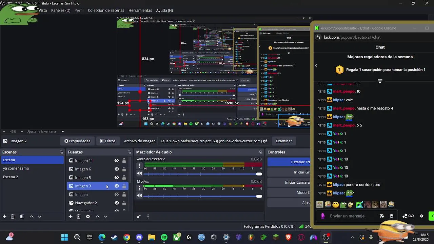Toggle lock on Navegador 2 source
The height and width of the screenshot is (244, 434).
pyautogui.click(x=124, y=203)
